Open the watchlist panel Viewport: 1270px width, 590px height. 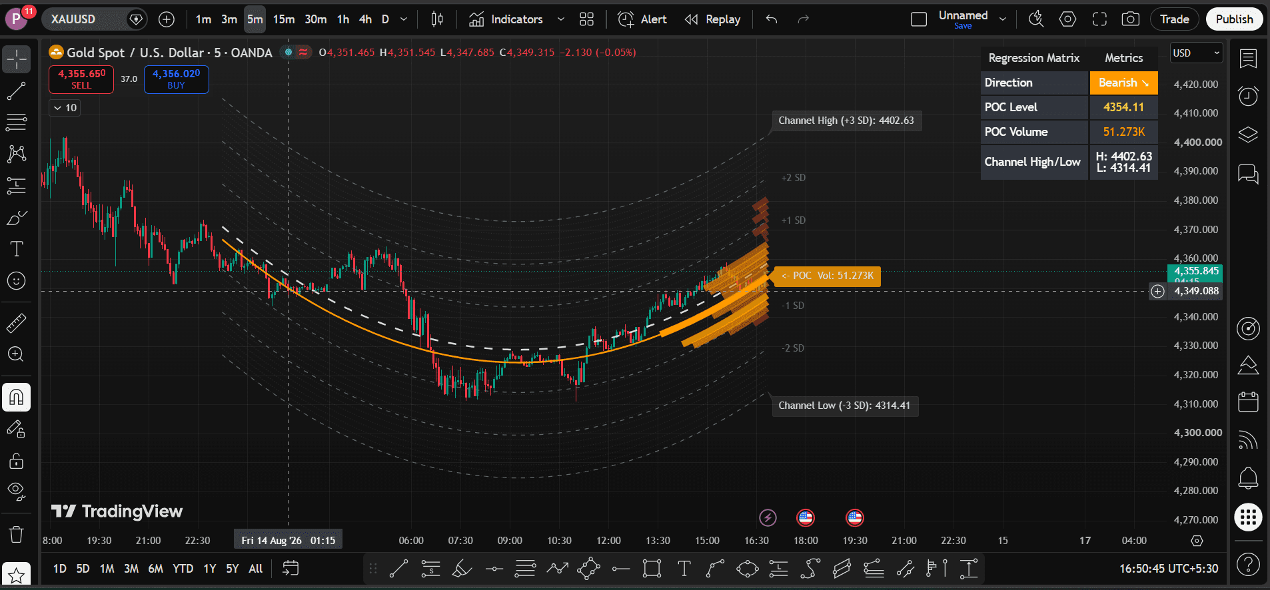[x=1248, y=59]
